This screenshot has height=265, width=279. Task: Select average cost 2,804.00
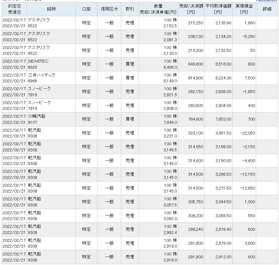[223, 106]
